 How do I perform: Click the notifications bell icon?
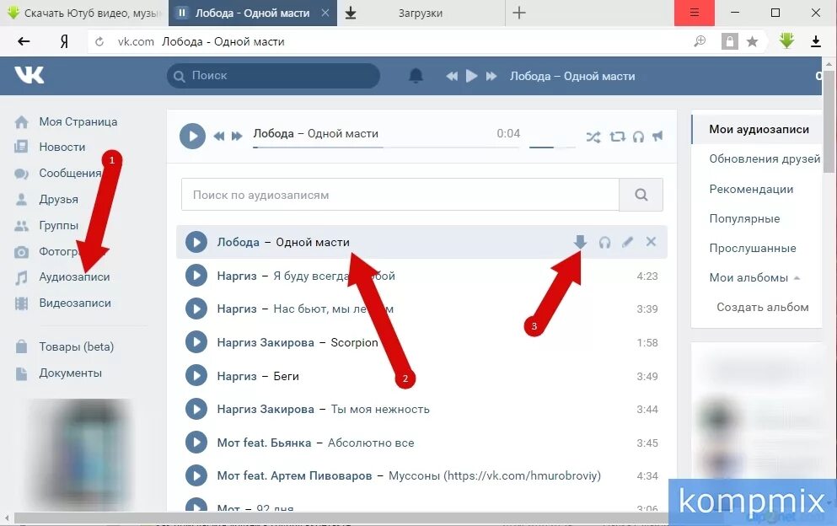416,76
